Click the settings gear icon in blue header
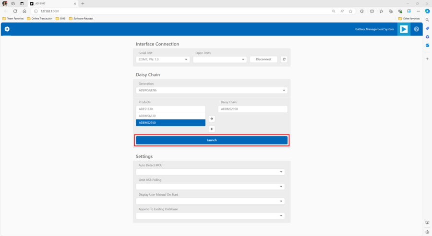Screen dimensions: 432x236 [7, 29]
